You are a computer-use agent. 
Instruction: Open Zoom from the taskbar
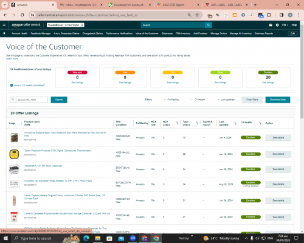[133, 238]
